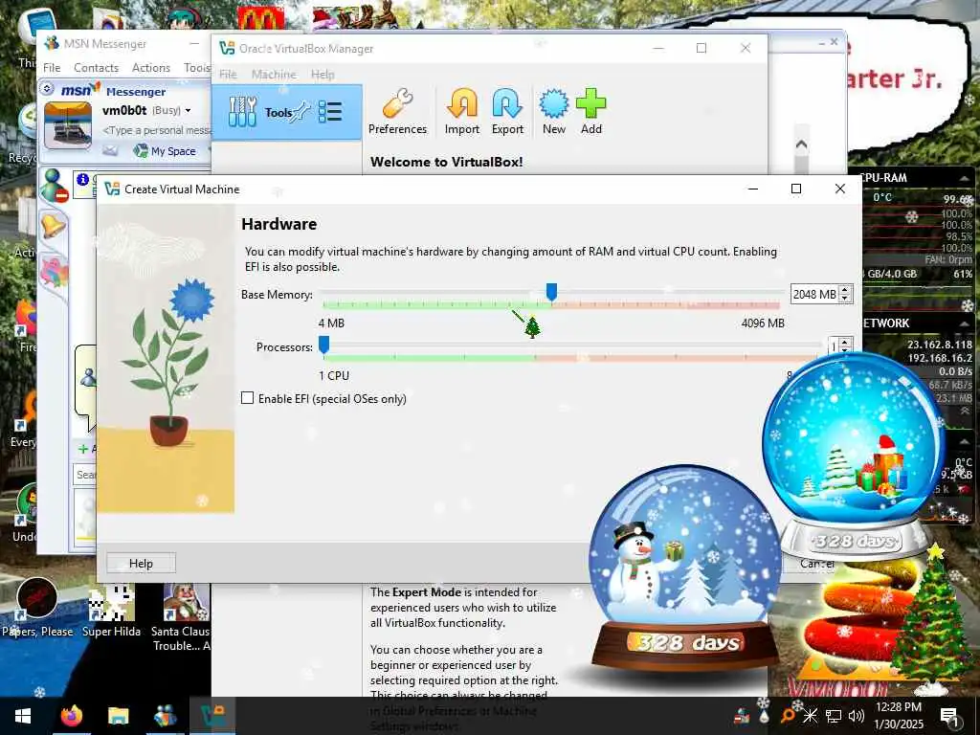Click the Processors slider handle
Screen dimensions: 980x735
tap(323, 345)
